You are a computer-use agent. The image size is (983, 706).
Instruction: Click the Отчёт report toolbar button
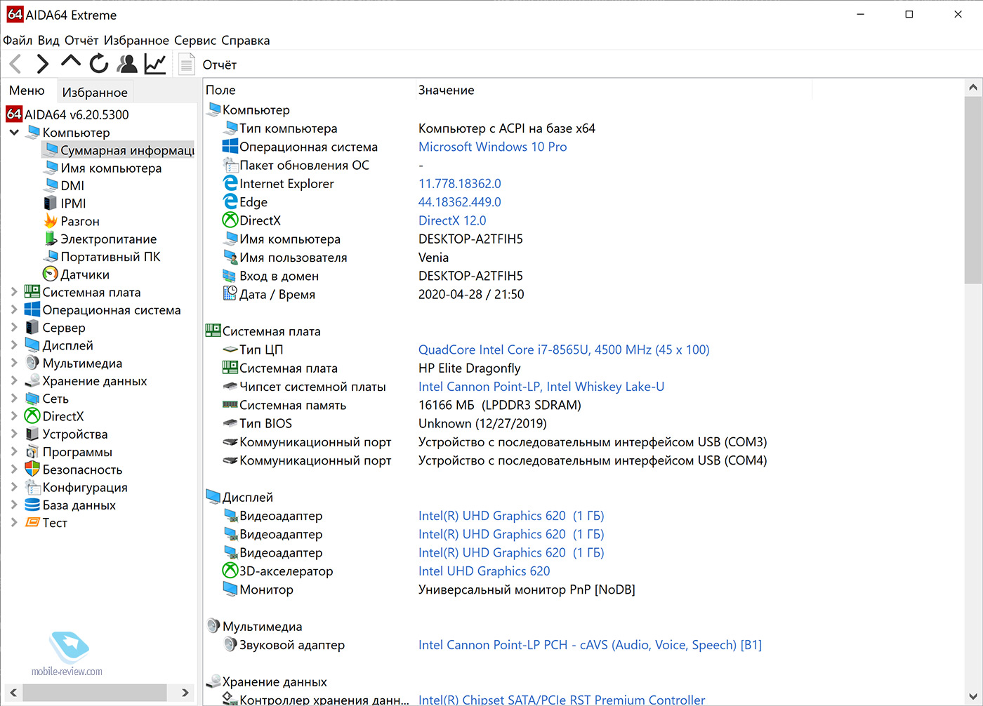pos(209,65)
